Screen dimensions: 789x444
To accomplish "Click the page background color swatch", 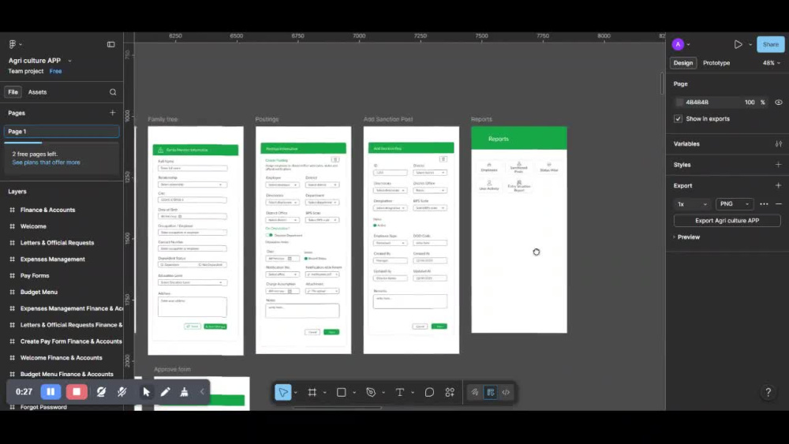I will 679,102.
